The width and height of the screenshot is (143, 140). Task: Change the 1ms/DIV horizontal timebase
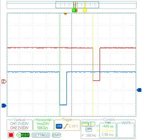[x=43, y=124]
